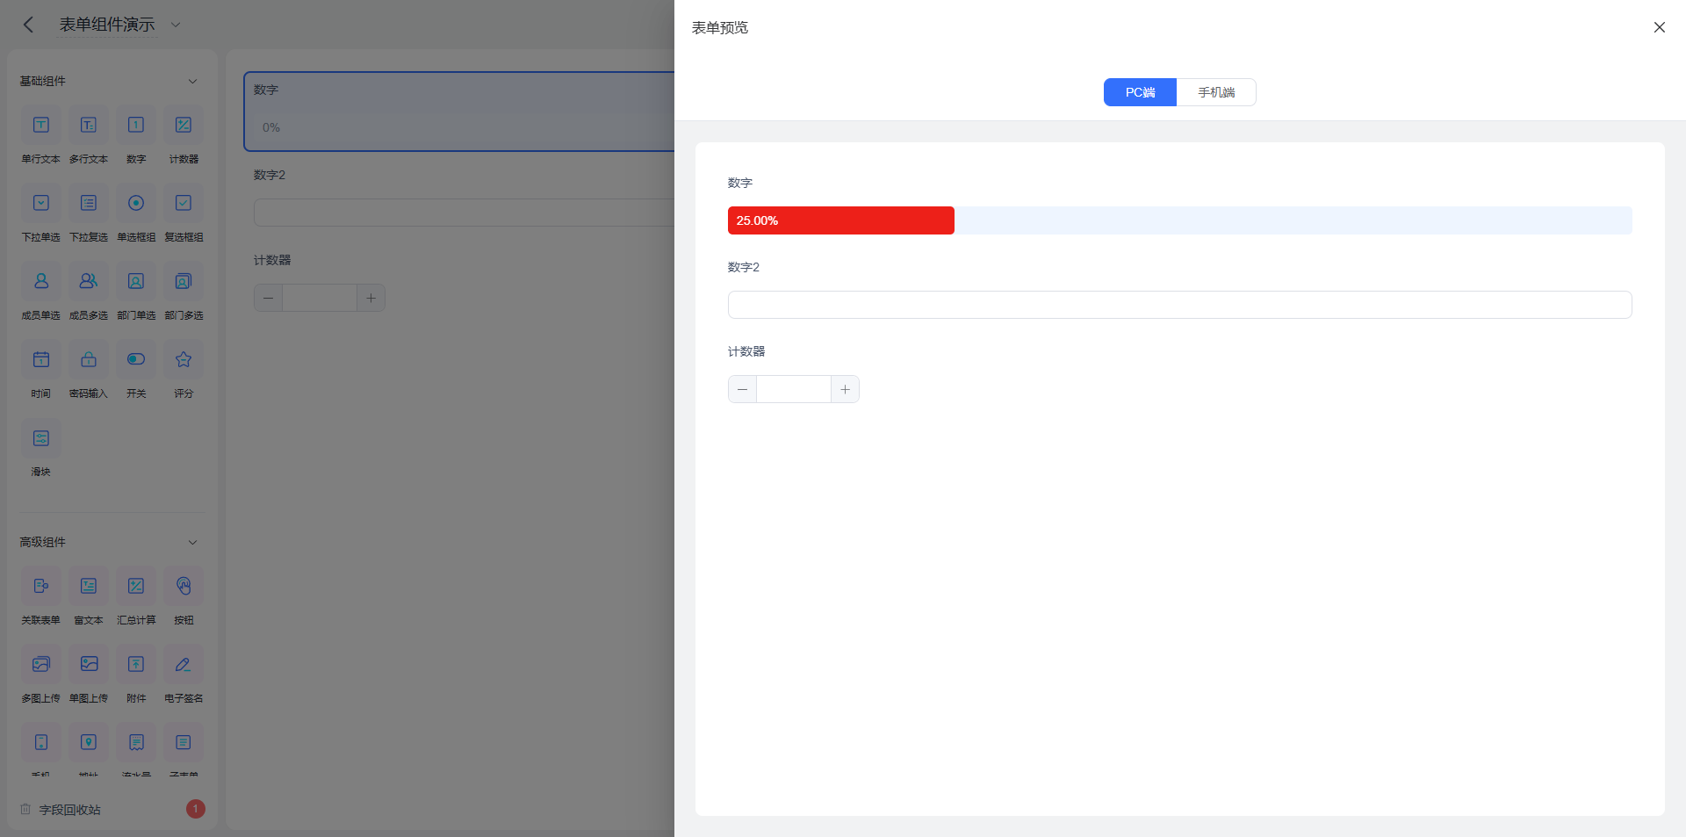Pick the 计数器 component icon
The width and height of the screenshot is (1686, 837).
coord(184,126)
